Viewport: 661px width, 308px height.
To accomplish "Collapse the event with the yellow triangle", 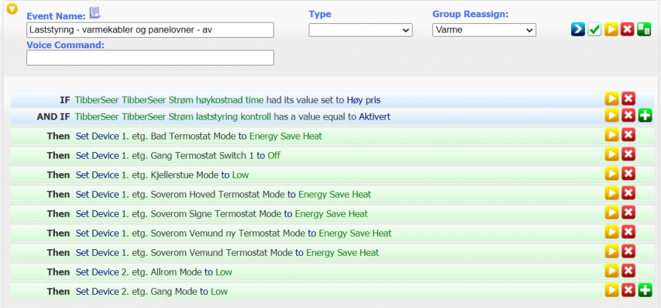I will pyautogui.click(x=11, y=9).
